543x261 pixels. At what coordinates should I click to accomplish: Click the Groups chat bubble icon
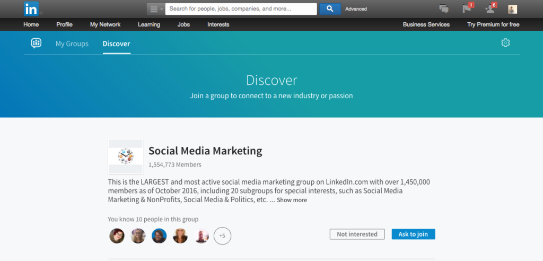coord(36,43)
